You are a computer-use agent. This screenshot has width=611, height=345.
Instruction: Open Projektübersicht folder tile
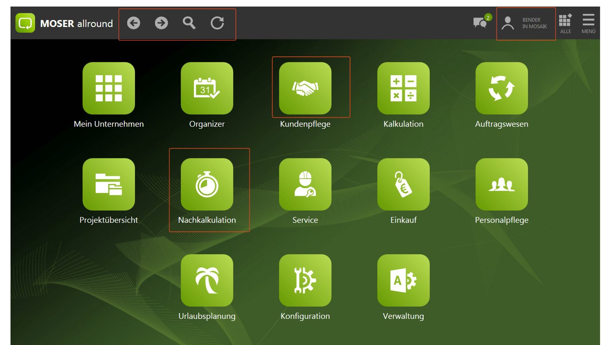(108, 184)
